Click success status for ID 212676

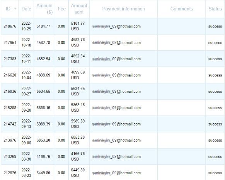215,173
